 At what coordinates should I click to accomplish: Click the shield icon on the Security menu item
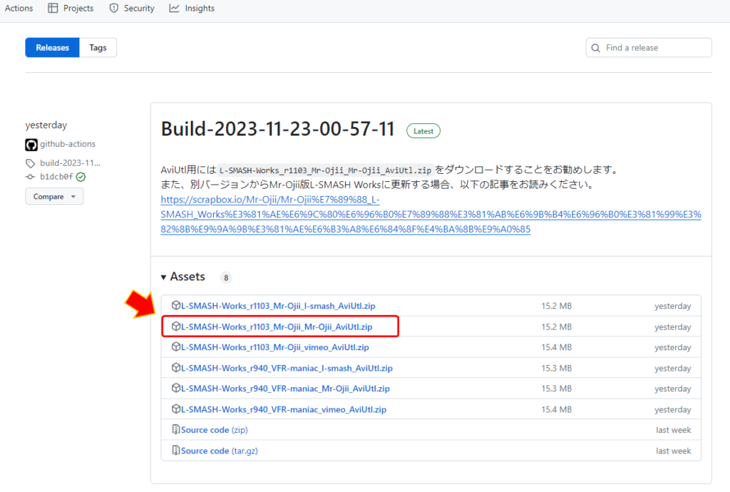[x=113, y=8]
